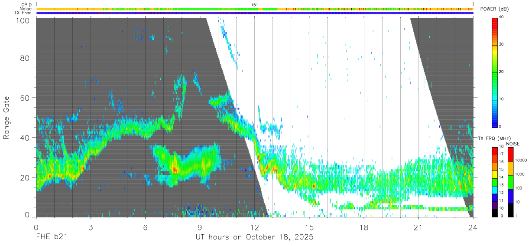Click the 1 label on NOISE colorbar
This screenshot has height=246, width=532.
click(x=516, y=216)
